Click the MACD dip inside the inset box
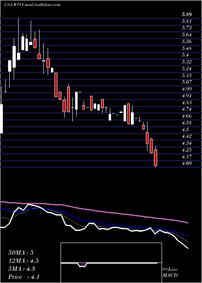The image size is (202, 283). pos(83,265)
